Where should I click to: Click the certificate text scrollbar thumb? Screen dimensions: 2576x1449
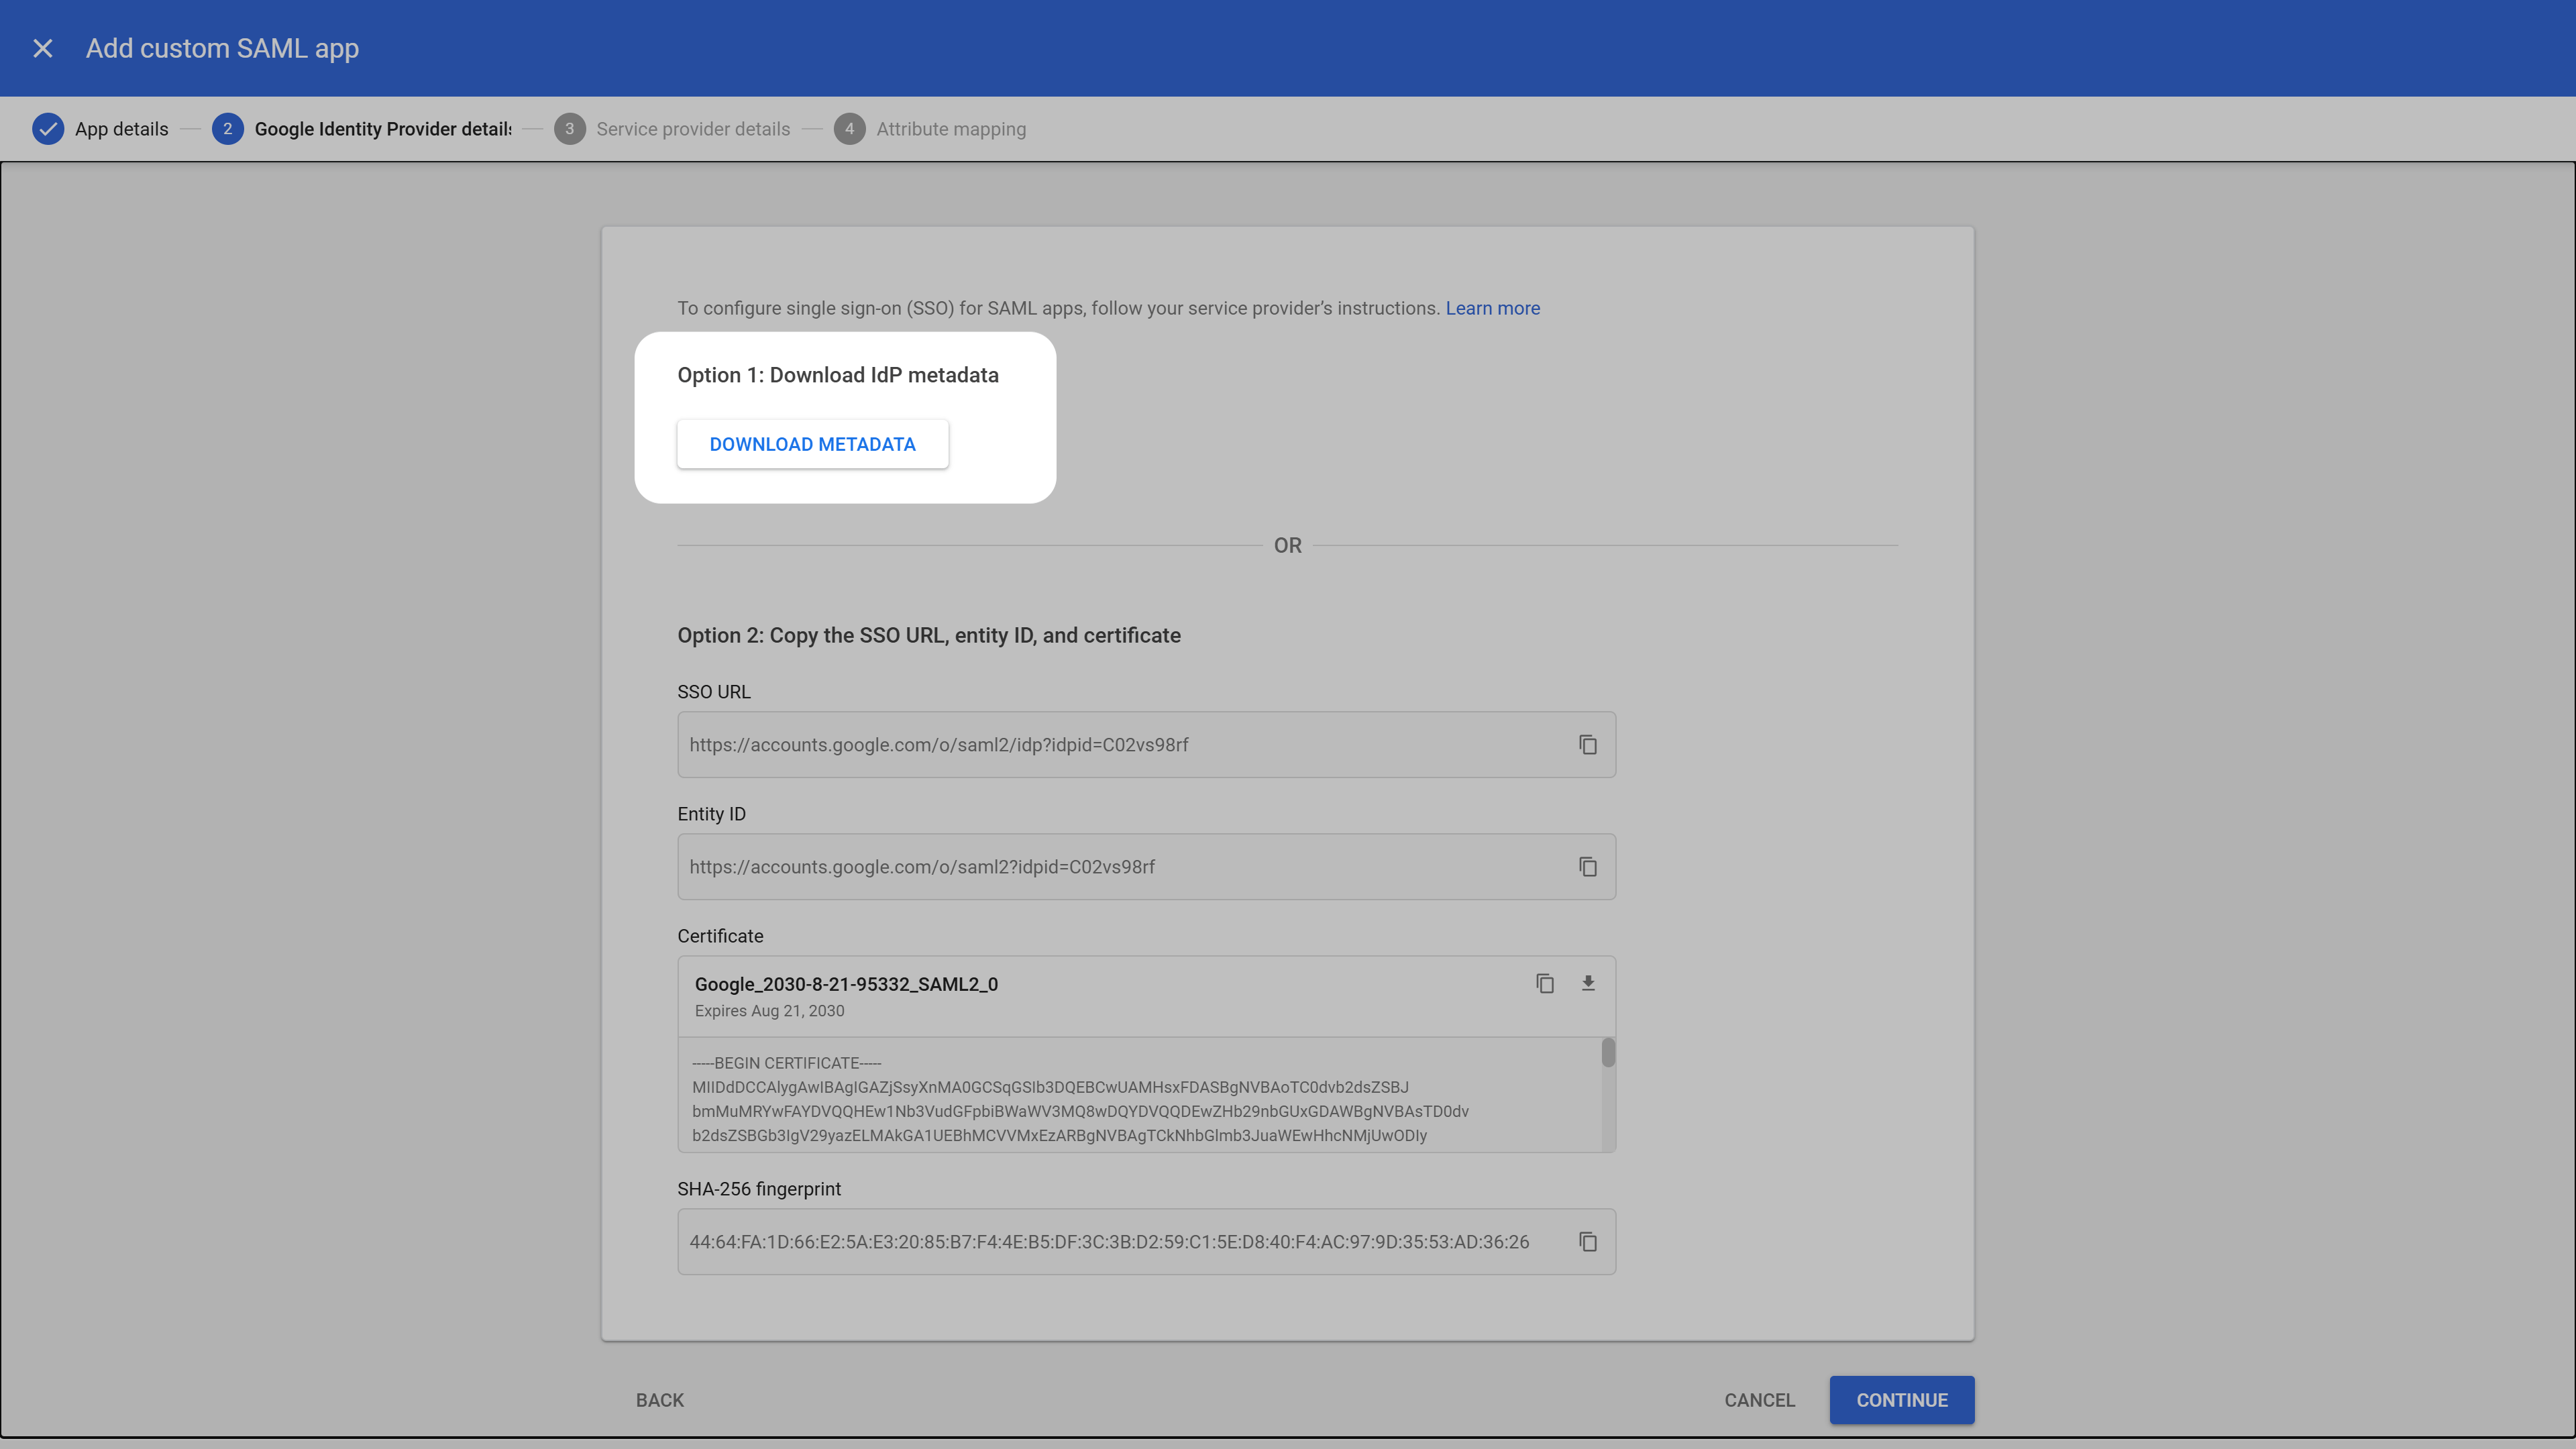(1607, 1053)
